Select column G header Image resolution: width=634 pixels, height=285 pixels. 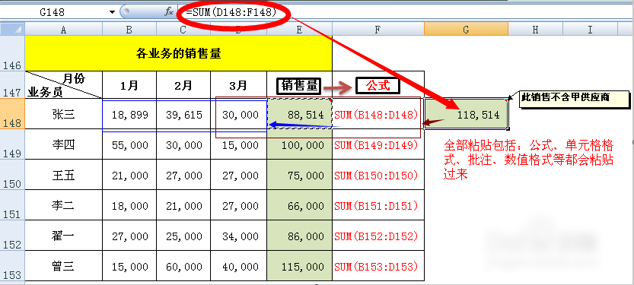(466, 29)
